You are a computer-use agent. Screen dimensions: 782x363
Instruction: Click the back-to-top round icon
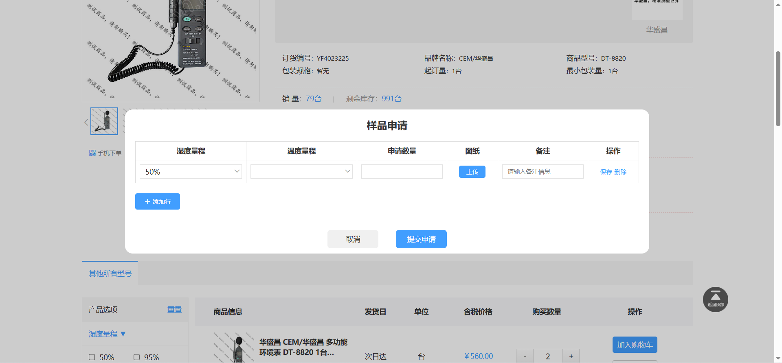(x=715, y=300)
